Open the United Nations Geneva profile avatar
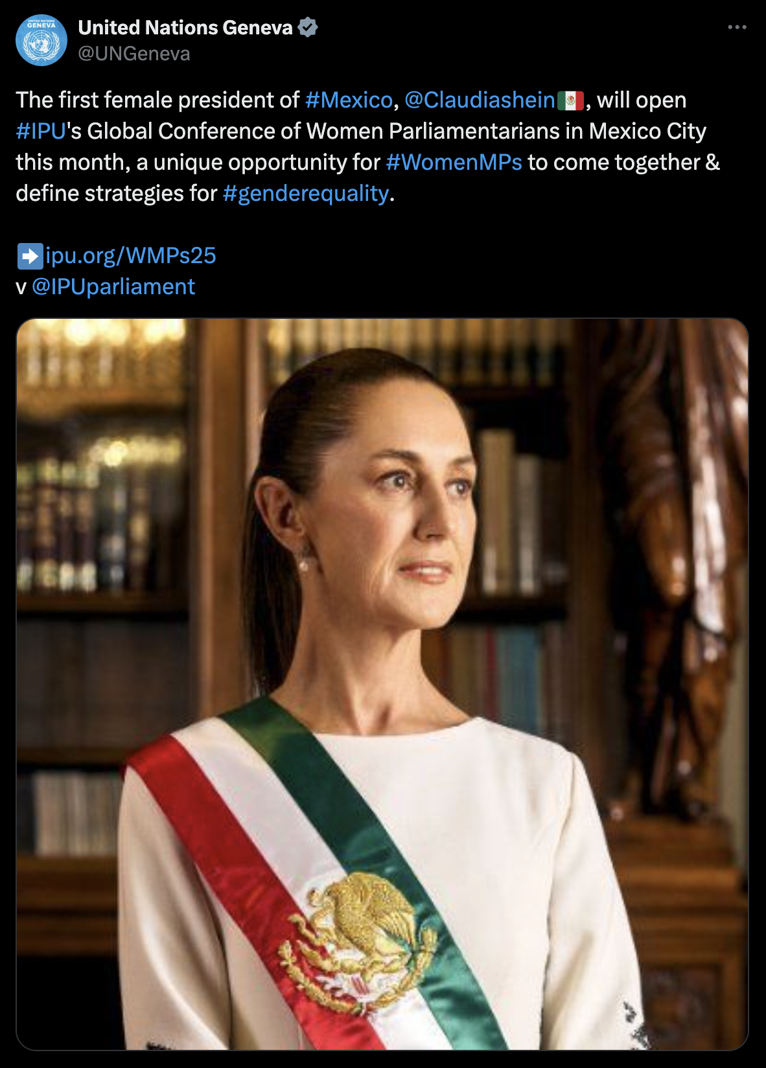This screenshot has height=1068, width=766. pos(41,40)
